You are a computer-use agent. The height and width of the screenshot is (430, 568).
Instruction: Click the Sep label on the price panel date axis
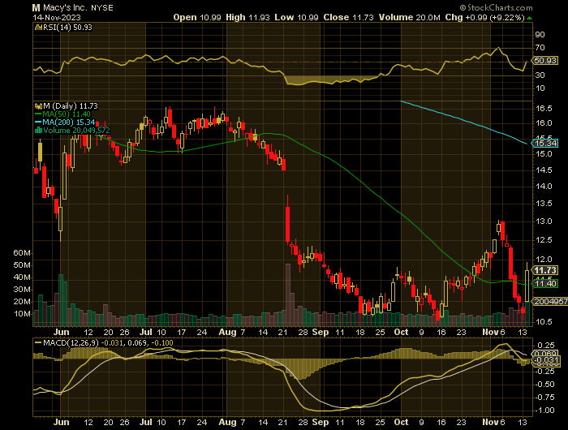point(321,332)
